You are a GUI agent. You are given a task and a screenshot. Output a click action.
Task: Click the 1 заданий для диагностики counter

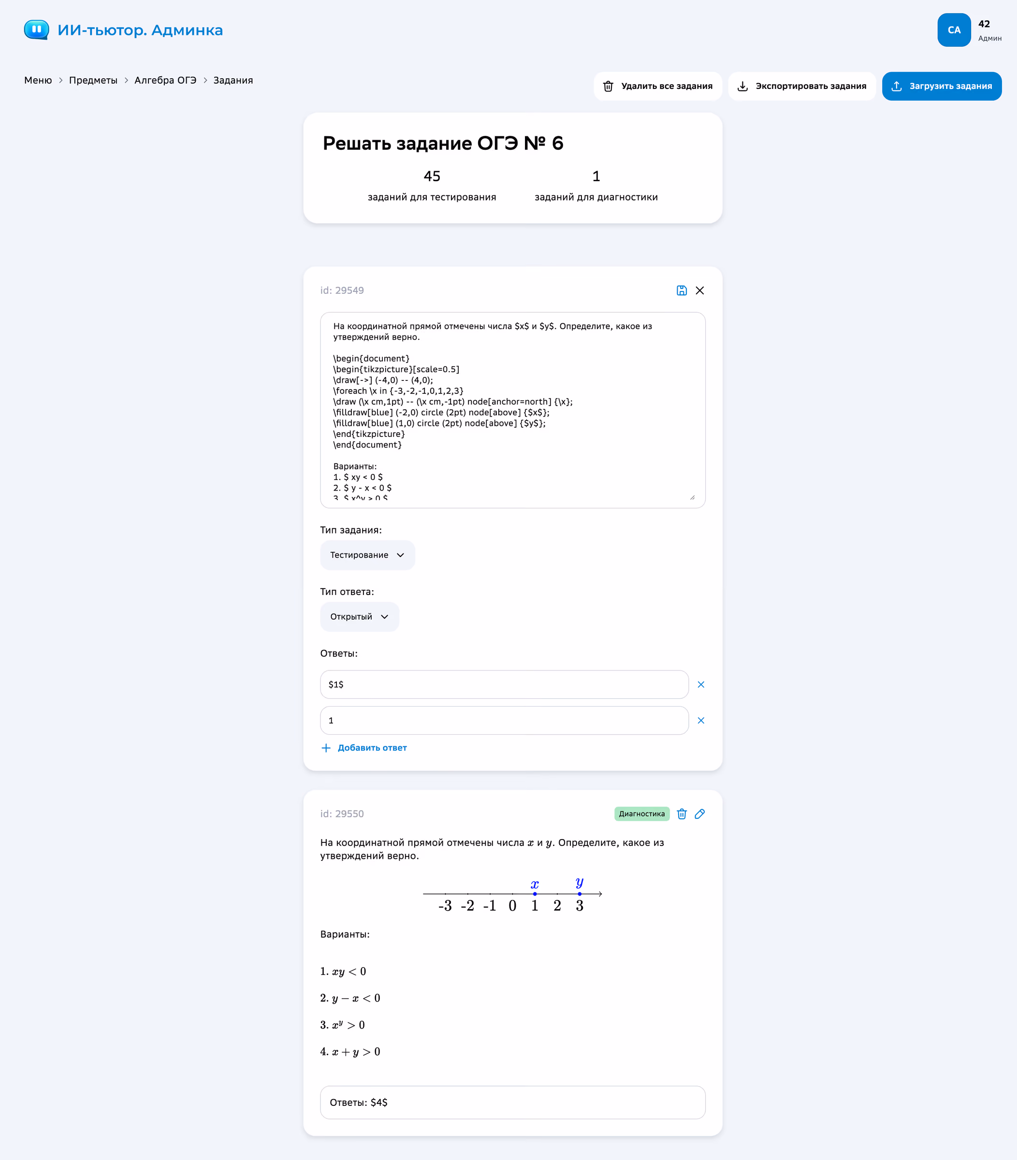pyautogui.click(x=596, y=186)
